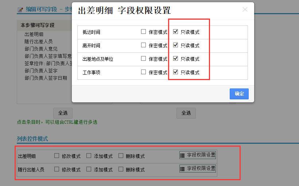The image size is (299, 186).
Task: Select 出差明细 in writable fields list
Action: 34,34
